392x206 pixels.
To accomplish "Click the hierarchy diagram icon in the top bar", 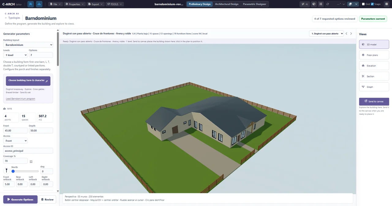I will [x=39, y=4].
